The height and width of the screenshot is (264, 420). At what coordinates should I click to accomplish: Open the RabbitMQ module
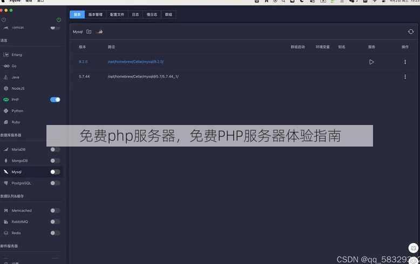click(x=19, y=221)
